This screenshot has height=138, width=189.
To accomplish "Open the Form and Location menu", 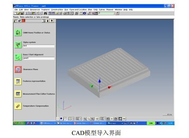I will [x=78, y=9].
